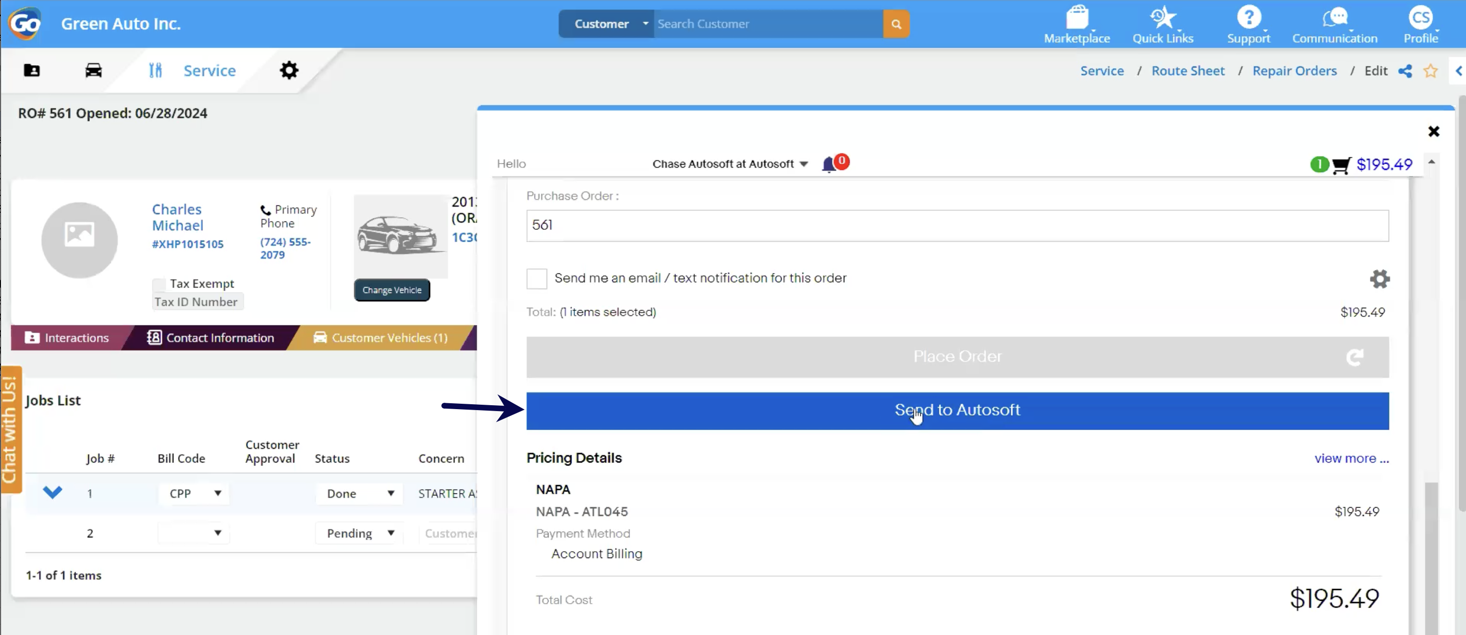
Task: Expand Chase Autosoft at Autosoft dropdown
Action: pyautogui.click(x=730, y=164)
